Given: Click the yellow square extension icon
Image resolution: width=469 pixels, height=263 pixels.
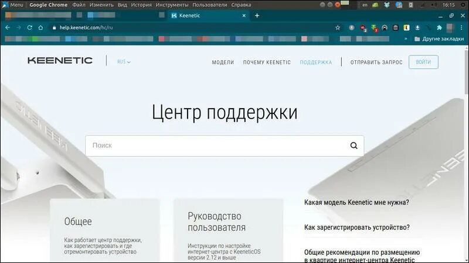Looking at the screenshot, I should [406, 27].
